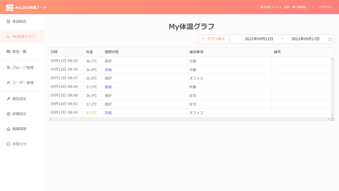
Task: Open the 報告一覧 table icon
Action: pyautogui.click(x=8, y=52)
